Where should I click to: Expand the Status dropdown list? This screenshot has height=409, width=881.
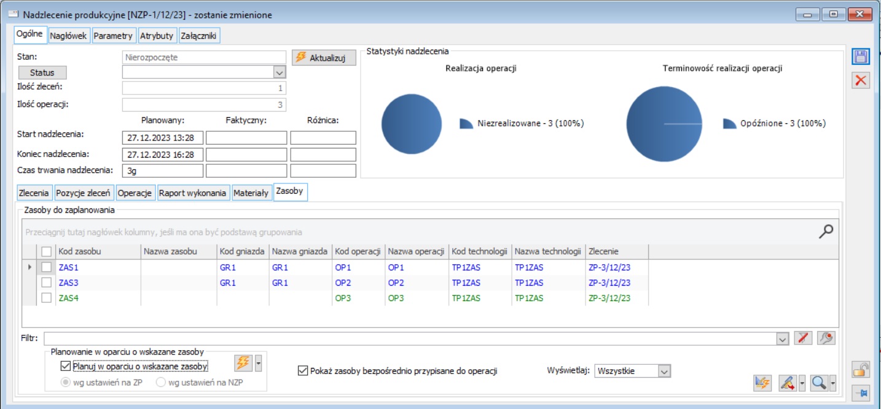(x=280, y=72)
